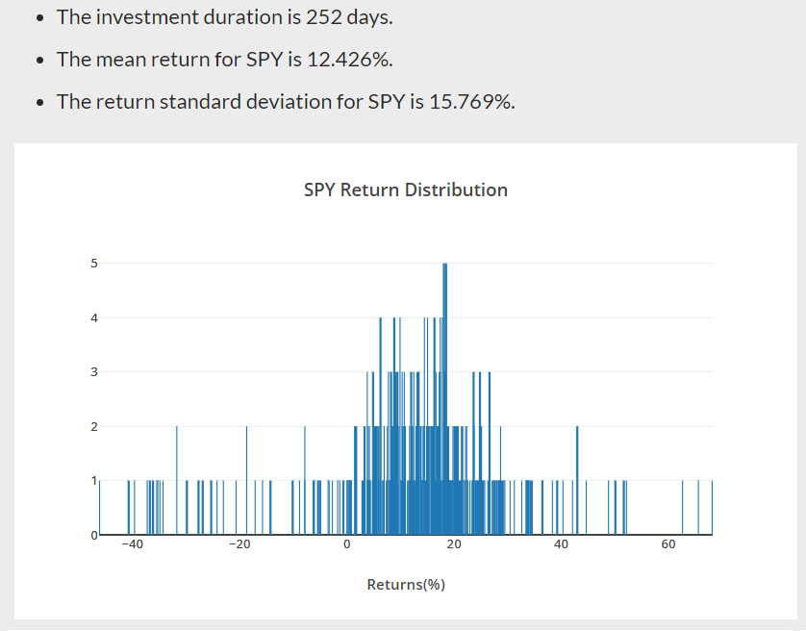806x631 pixels.
Task: Click the x-axis tick label −40
Action: (x=132, y=544)
